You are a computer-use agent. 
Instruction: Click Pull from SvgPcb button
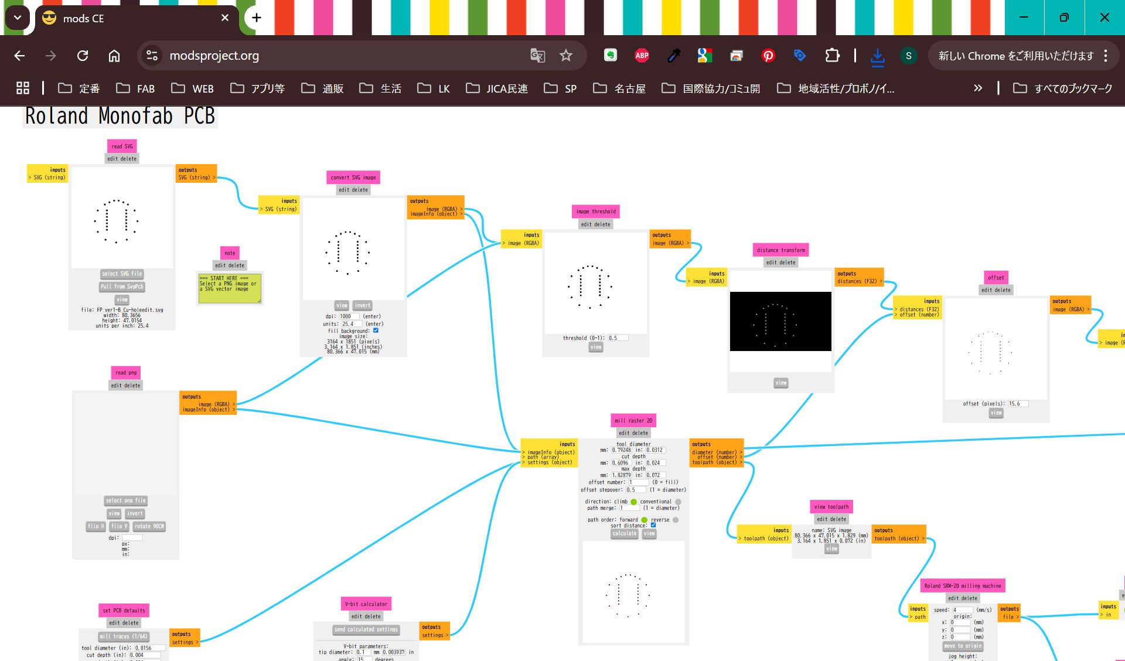point(122,287)
